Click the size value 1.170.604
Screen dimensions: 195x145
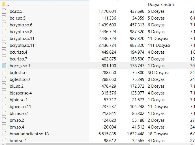[107, 11]
